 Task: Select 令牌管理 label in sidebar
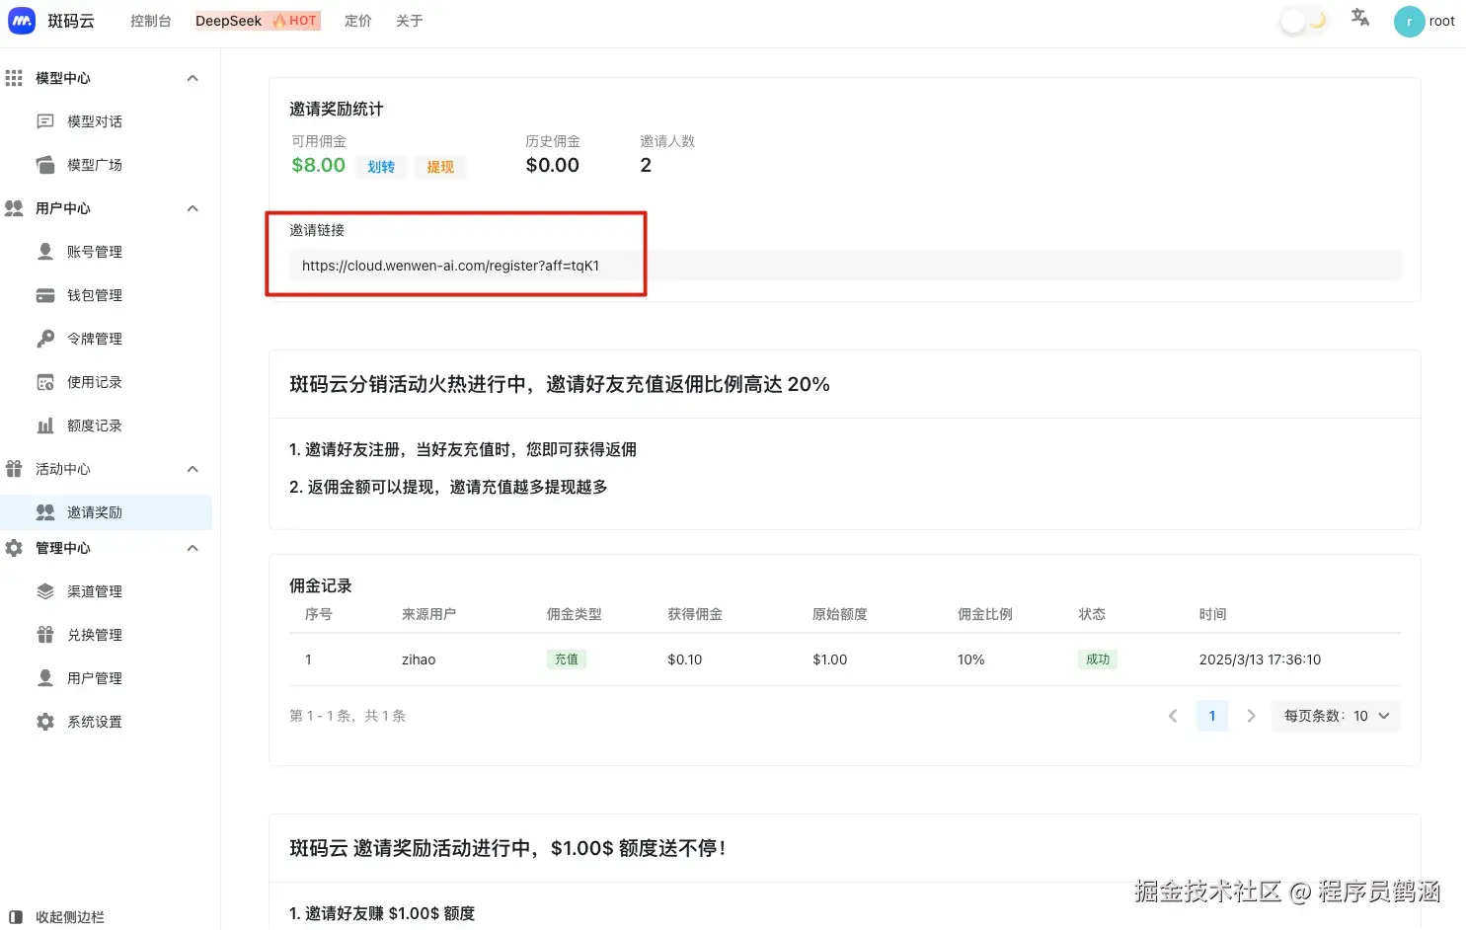click(x=95, y=339)
